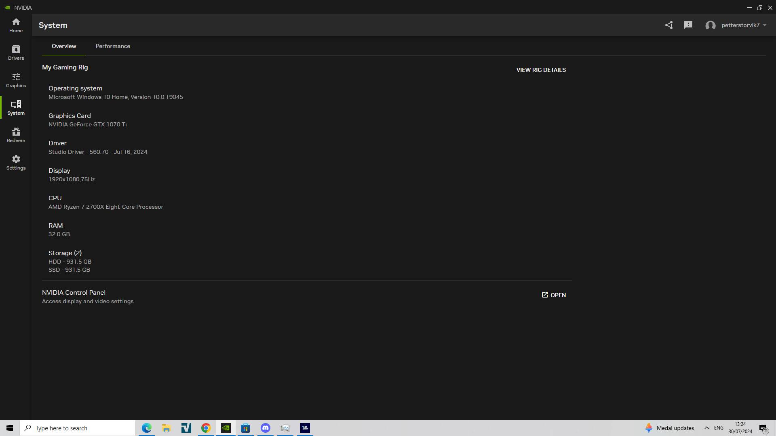Select the Overview tab

click(x=63, y=46)
